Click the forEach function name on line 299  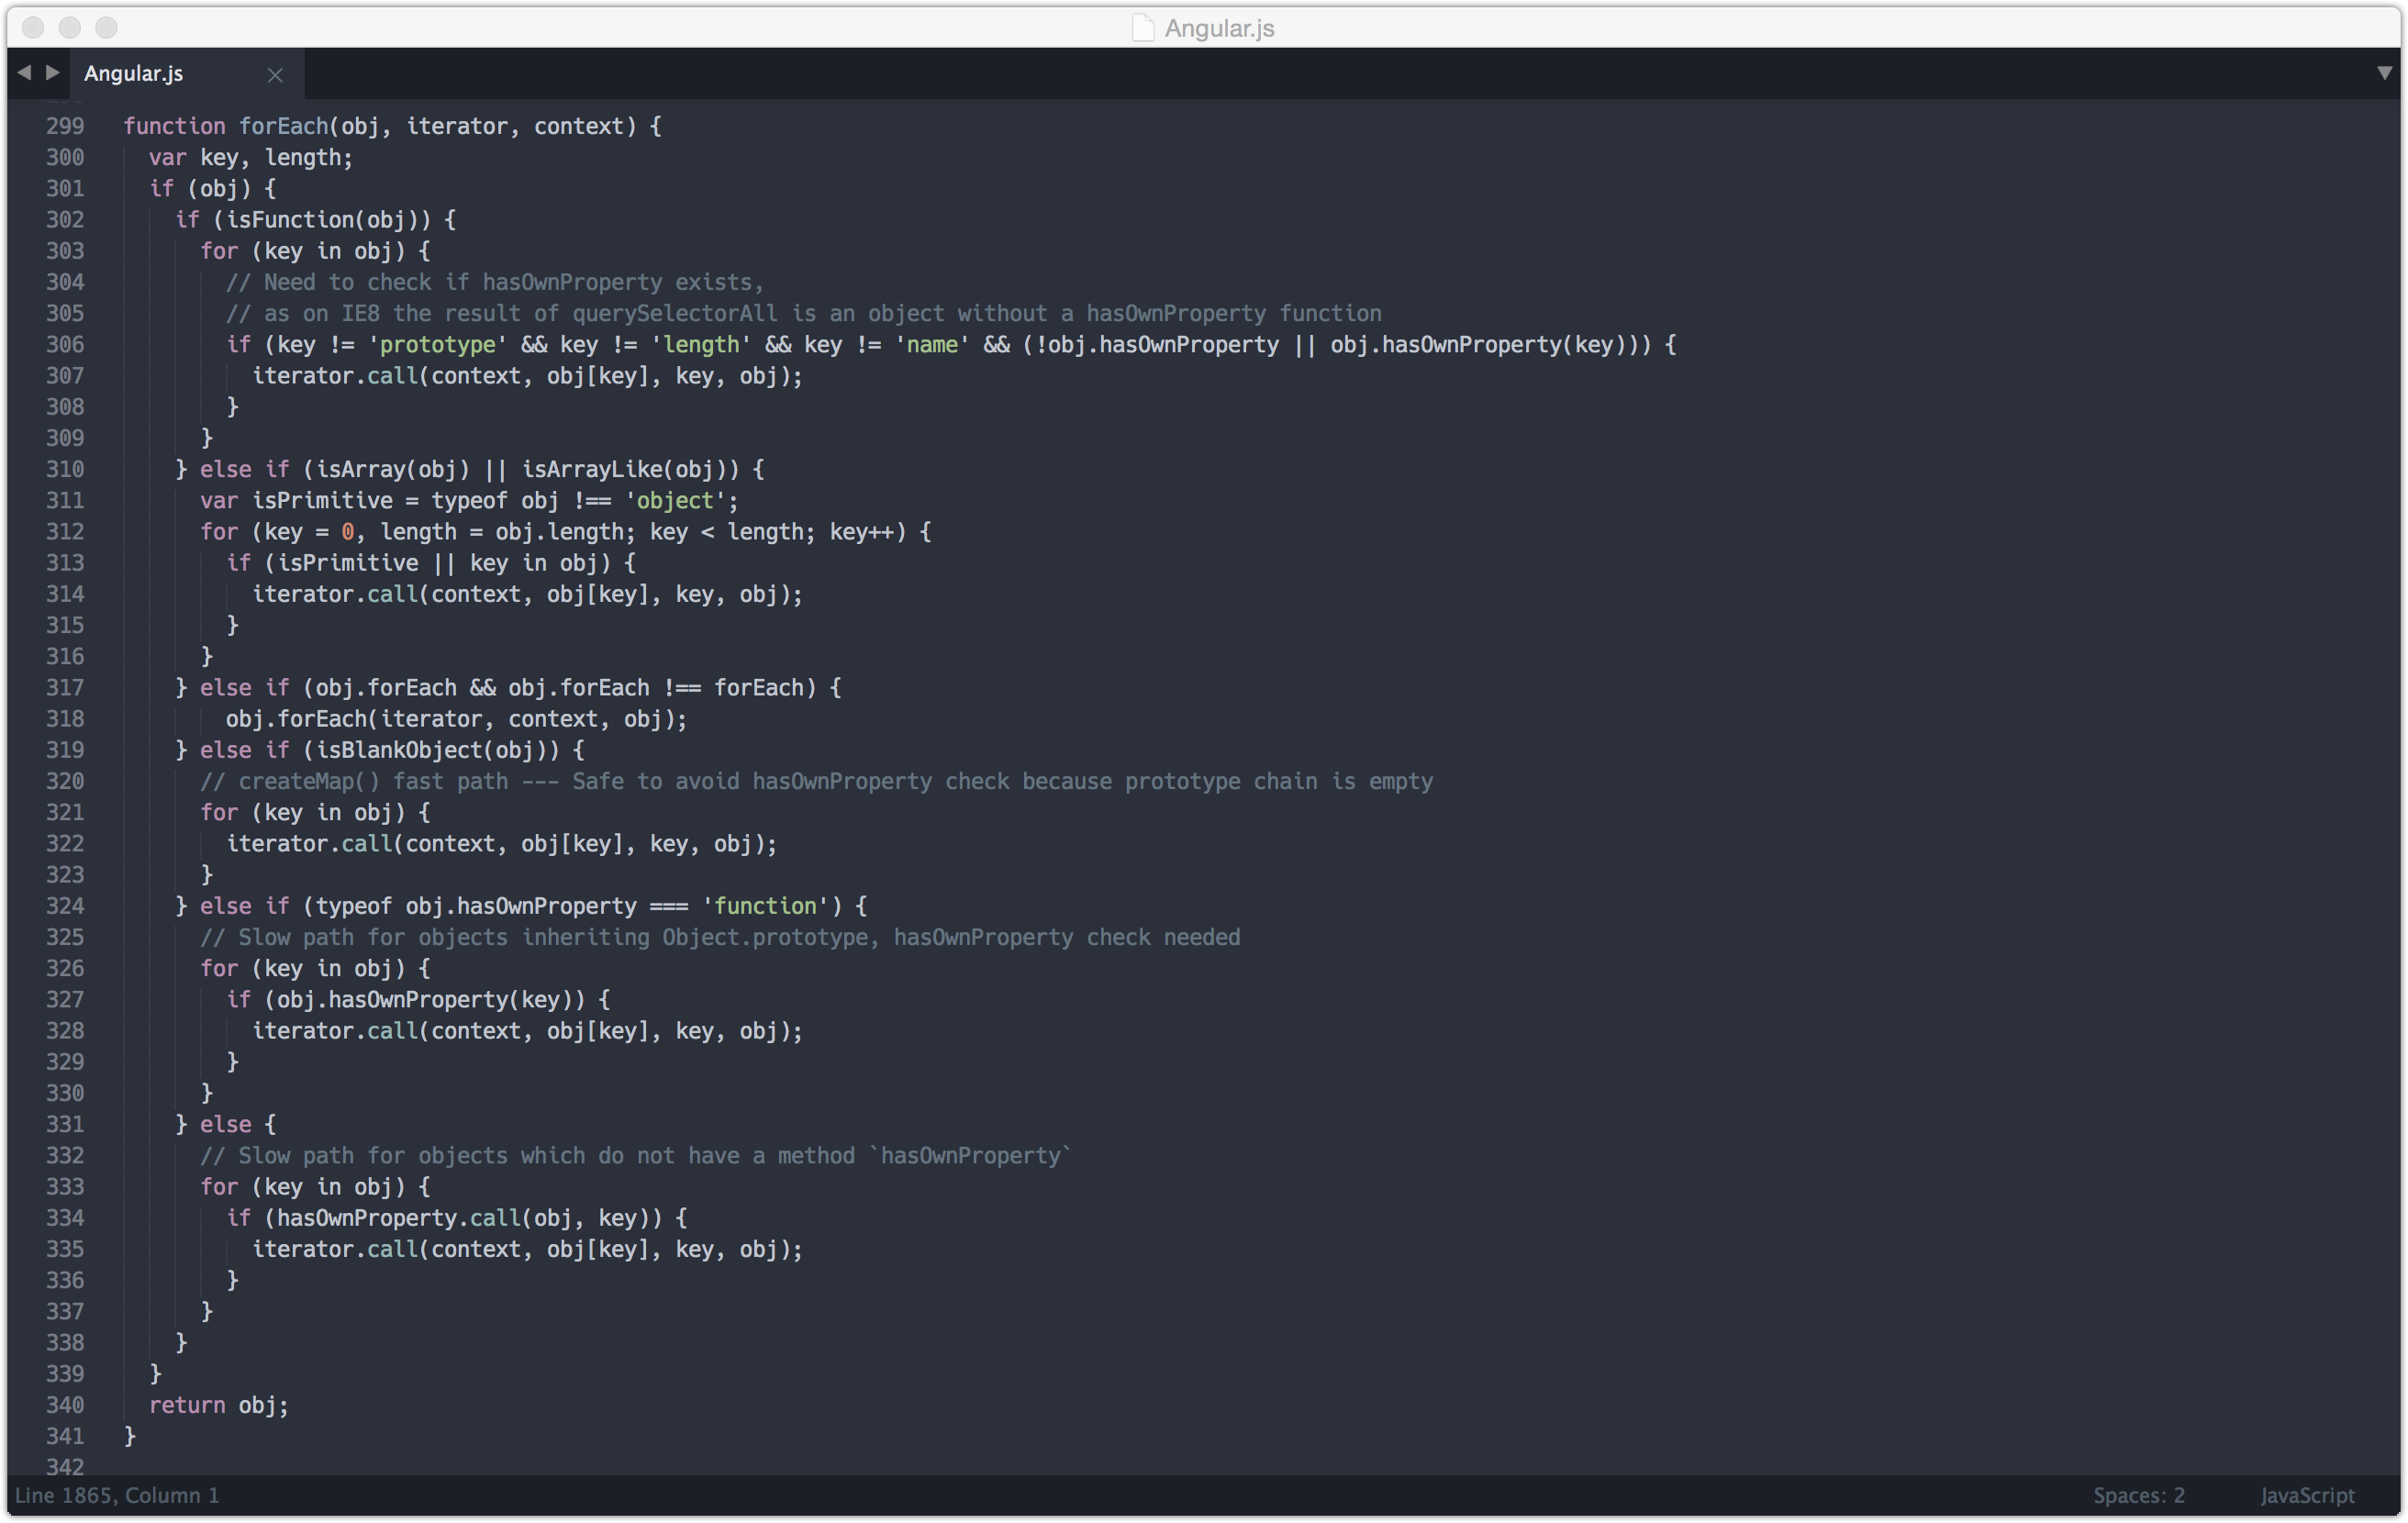pos(283,126)
